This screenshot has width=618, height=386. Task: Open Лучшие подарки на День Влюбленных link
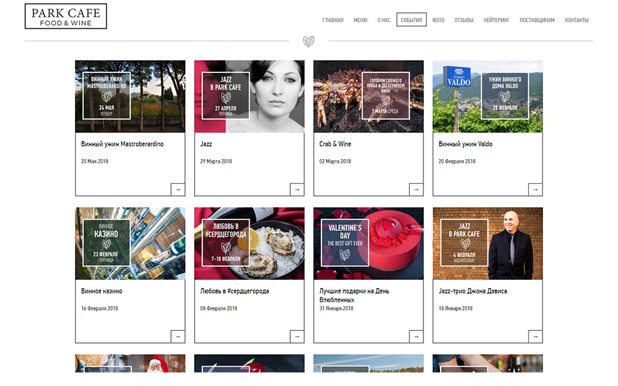[x=354, y=295]
